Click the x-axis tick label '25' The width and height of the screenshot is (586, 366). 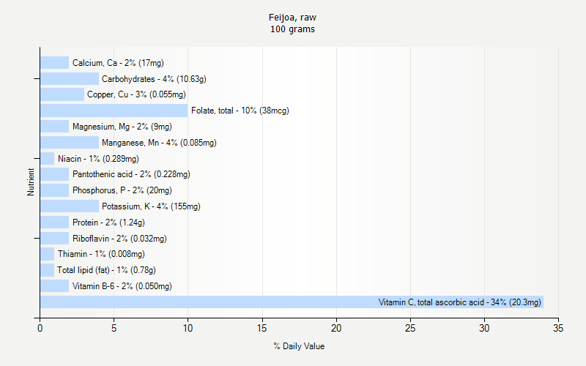[x=410, y=328]
